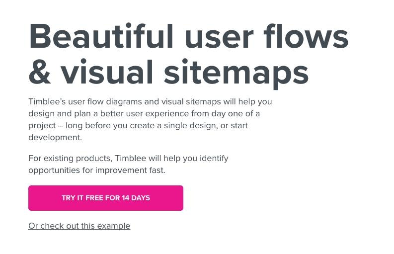Click 'single design, or start' in the paragraph
Viewport: 394px width, 254px height.
(x=206, y=125)
